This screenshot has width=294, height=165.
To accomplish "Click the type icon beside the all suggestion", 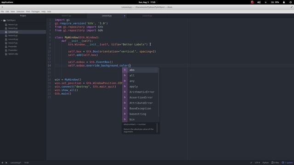I will tap(124, 75).
